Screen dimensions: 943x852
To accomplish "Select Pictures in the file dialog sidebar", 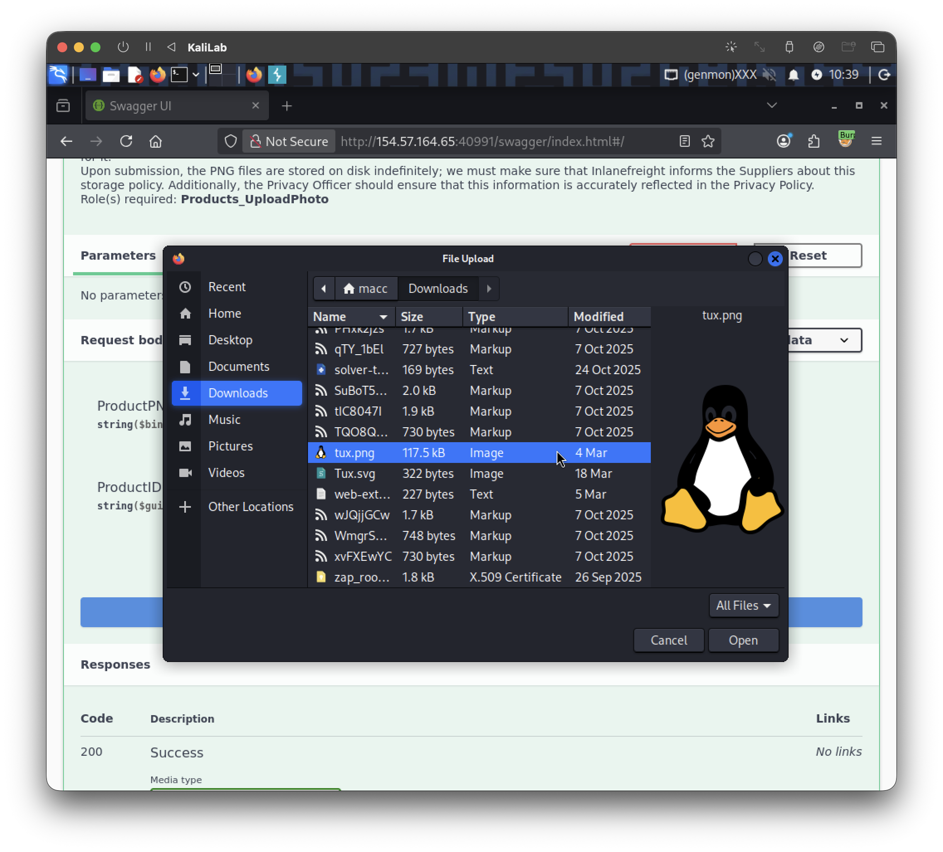I will click(x=237, y=446).
